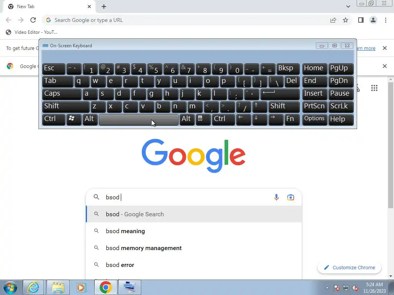394x295 pixels.
Task: Click the muted volume tray icon
Action: point(355,288)
